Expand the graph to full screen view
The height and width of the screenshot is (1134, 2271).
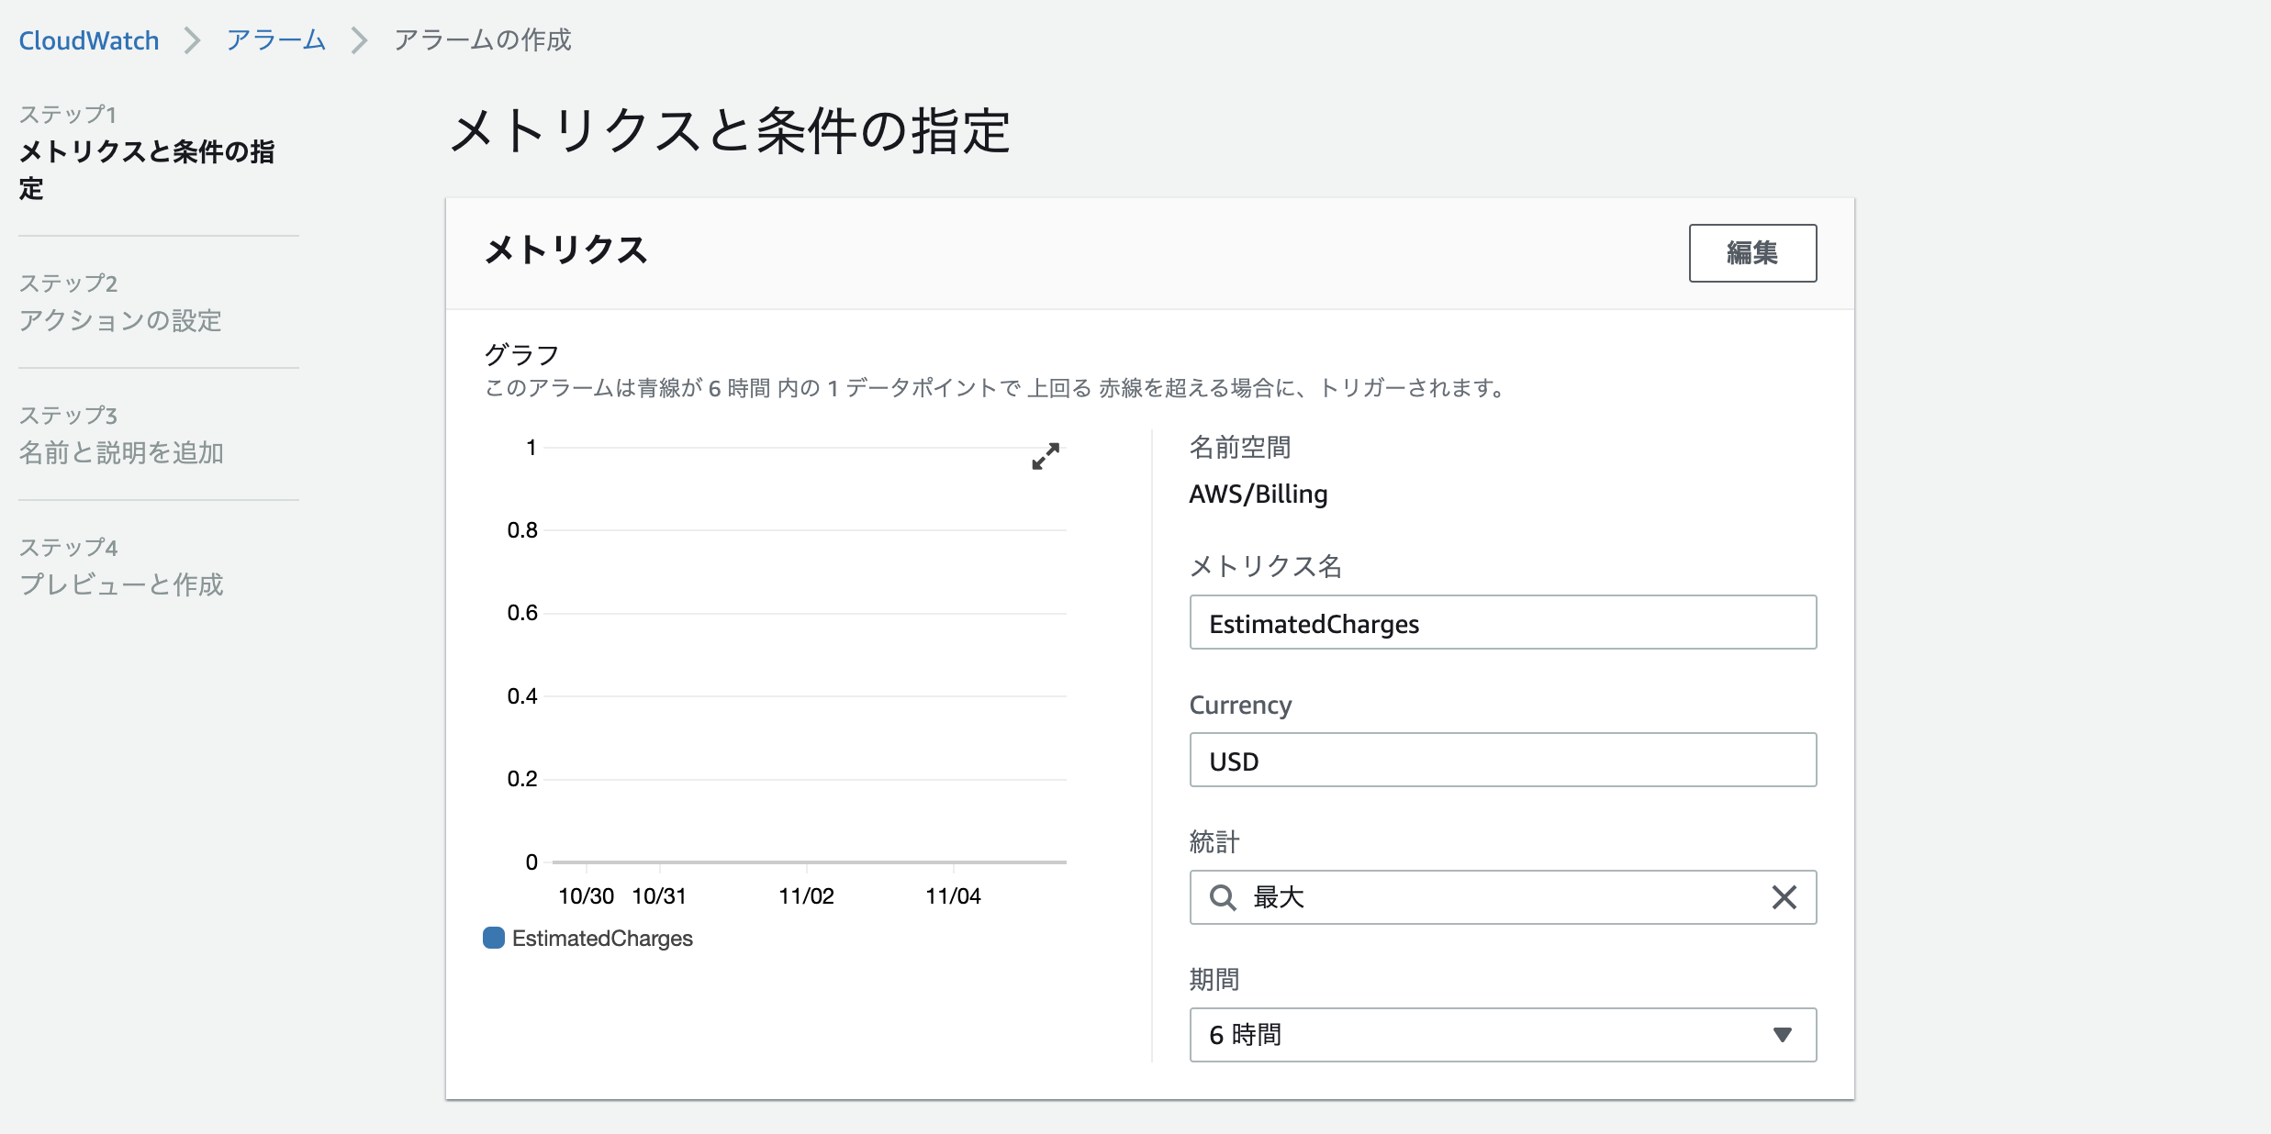click(x=1046, y=457)
